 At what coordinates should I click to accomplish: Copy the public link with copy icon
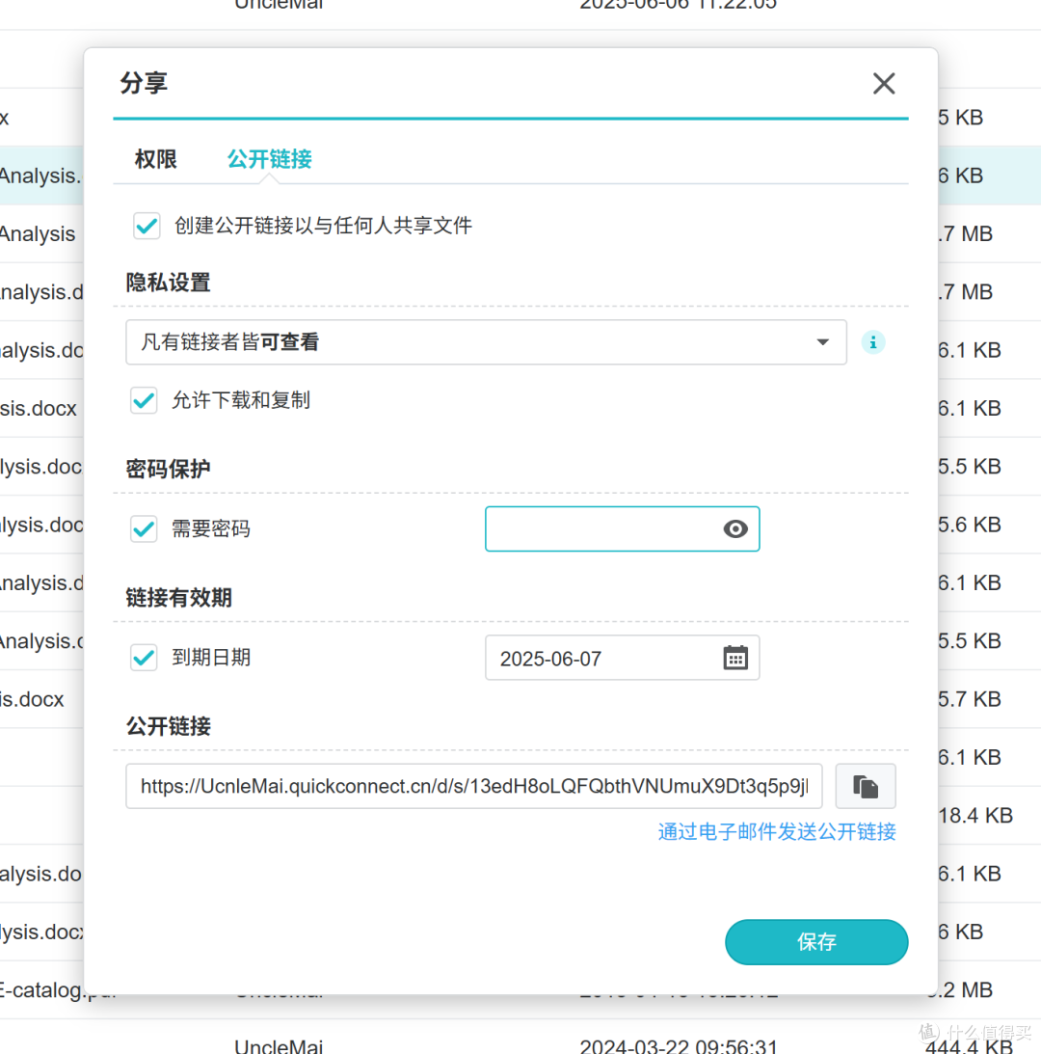click(866, 787)
